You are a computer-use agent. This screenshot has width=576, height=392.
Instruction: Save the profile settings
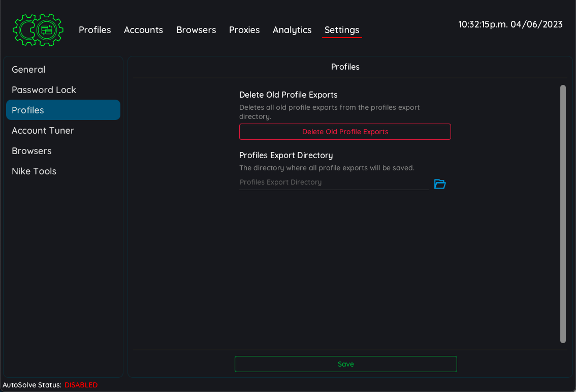345,364
